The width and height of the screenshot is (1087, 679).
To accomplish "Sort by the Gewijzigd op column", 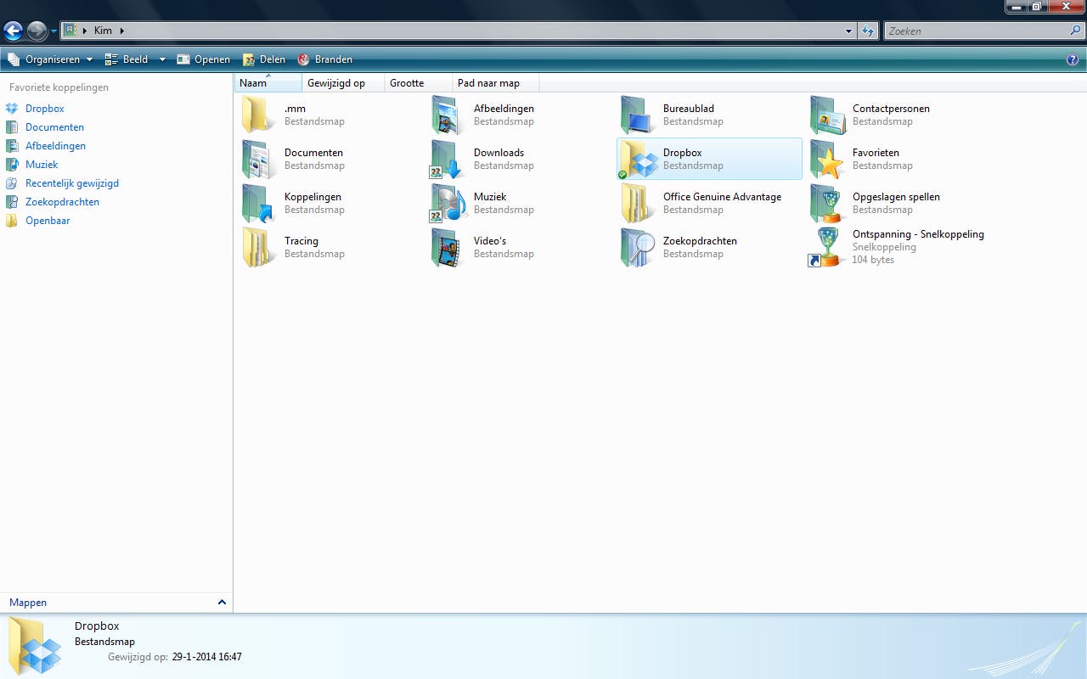I will coord(336,83).
